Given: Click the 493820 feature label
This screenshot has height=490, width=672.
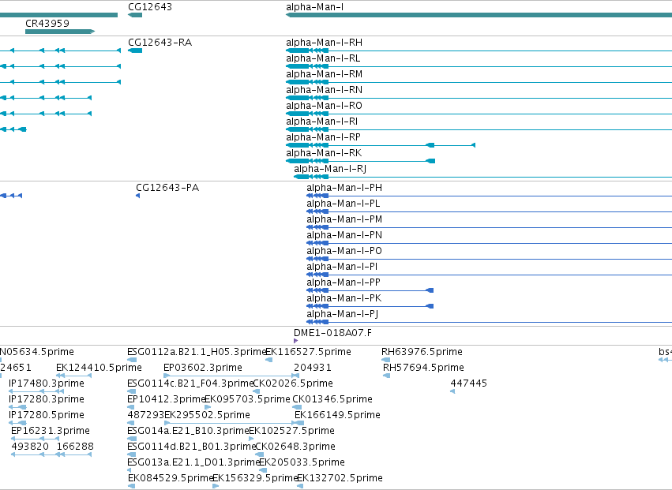Looking at the screenshot, I should (30, 447).
